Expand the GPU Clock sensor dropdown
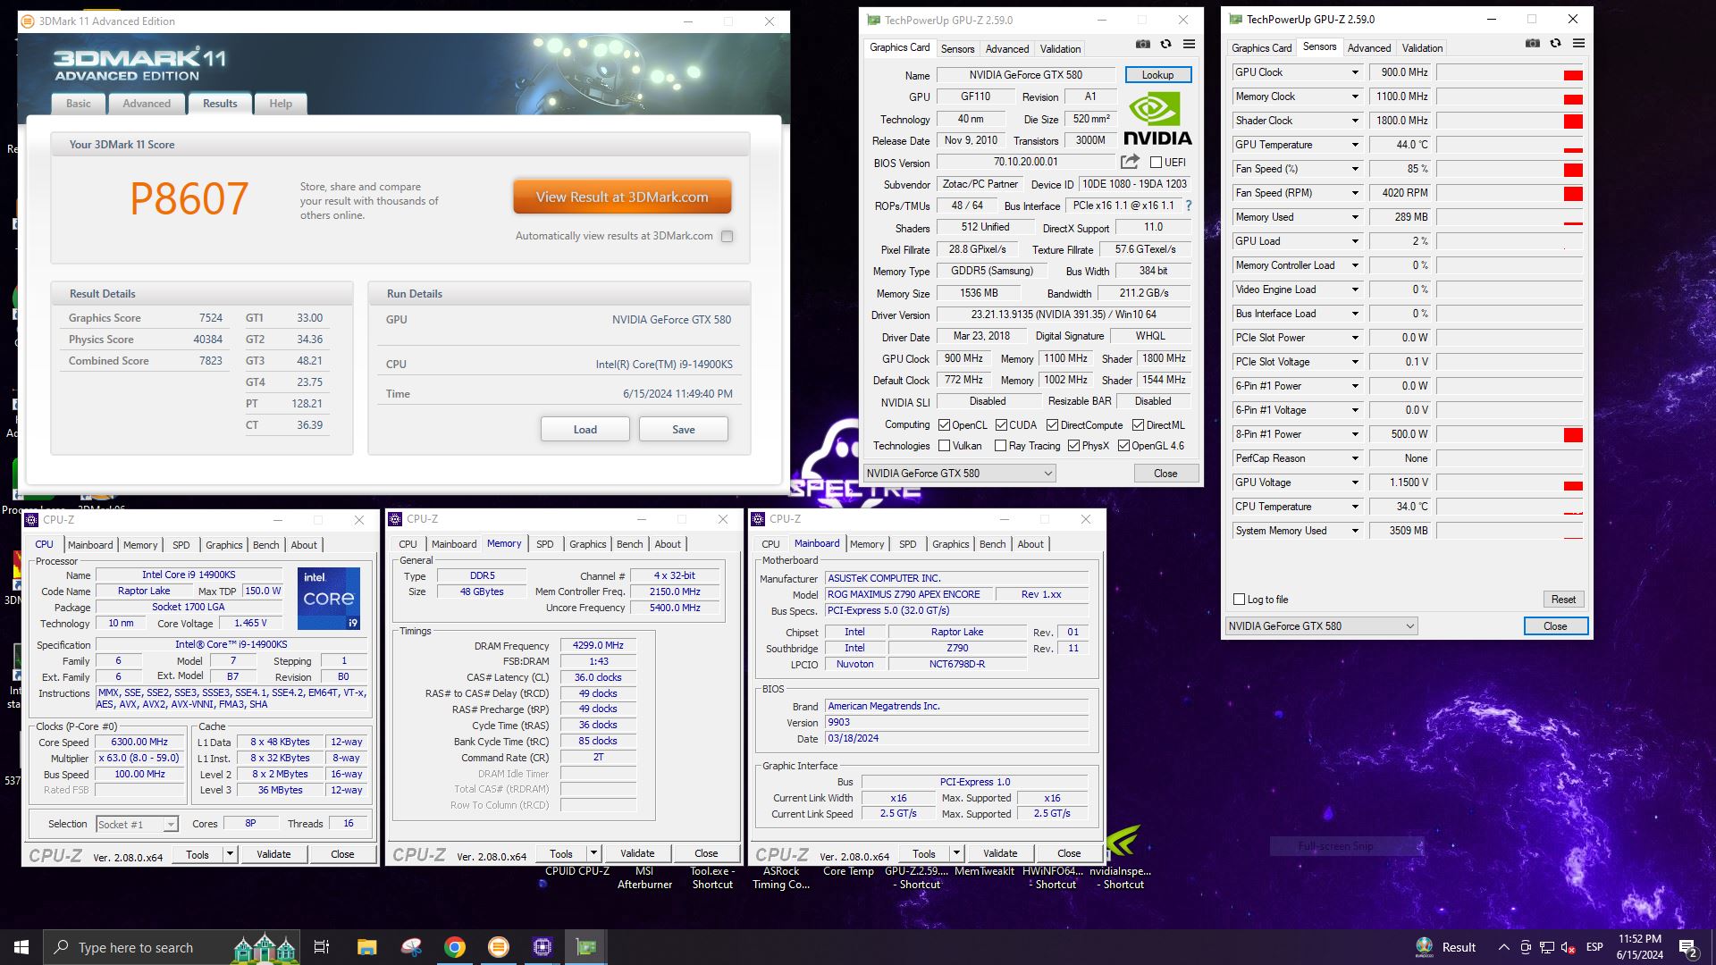Image resolution: width=1716 pixels, height=965 pixels. pyautogui.click(x=1355, y=72)
